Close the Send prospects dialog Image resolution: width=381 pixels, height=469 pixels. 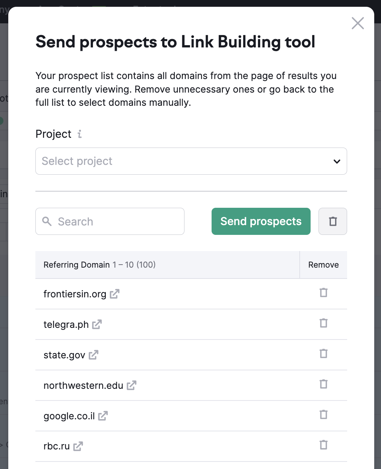coord(357,23)
